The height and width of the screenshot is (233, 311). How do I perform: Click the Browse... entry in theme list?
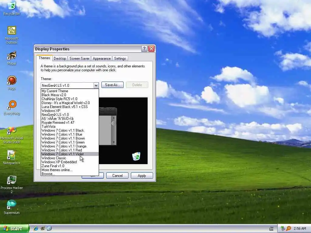70,174
